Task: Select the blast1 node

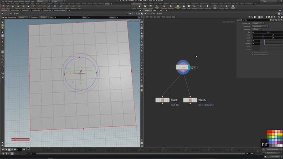Action: pyautogui.click(x=162, y=100)
